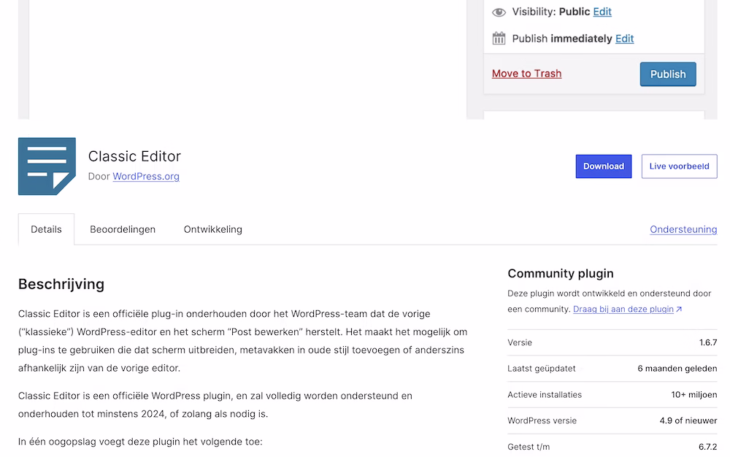
Task: Open the Live voorbeeld preview
Action: 679,166
